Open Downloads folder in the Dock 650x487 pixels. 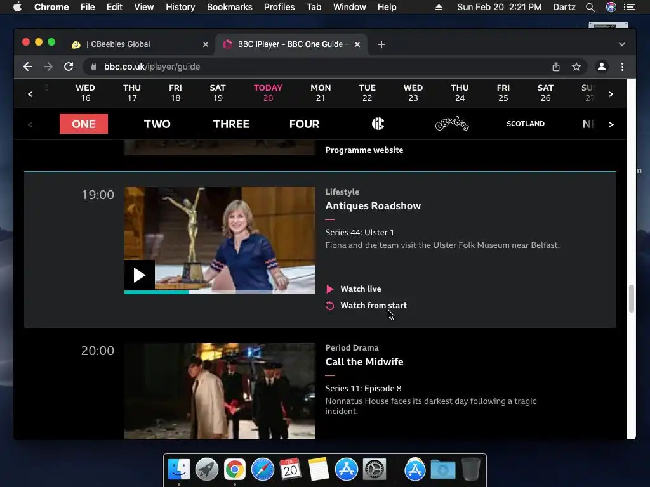coord(442,469)
